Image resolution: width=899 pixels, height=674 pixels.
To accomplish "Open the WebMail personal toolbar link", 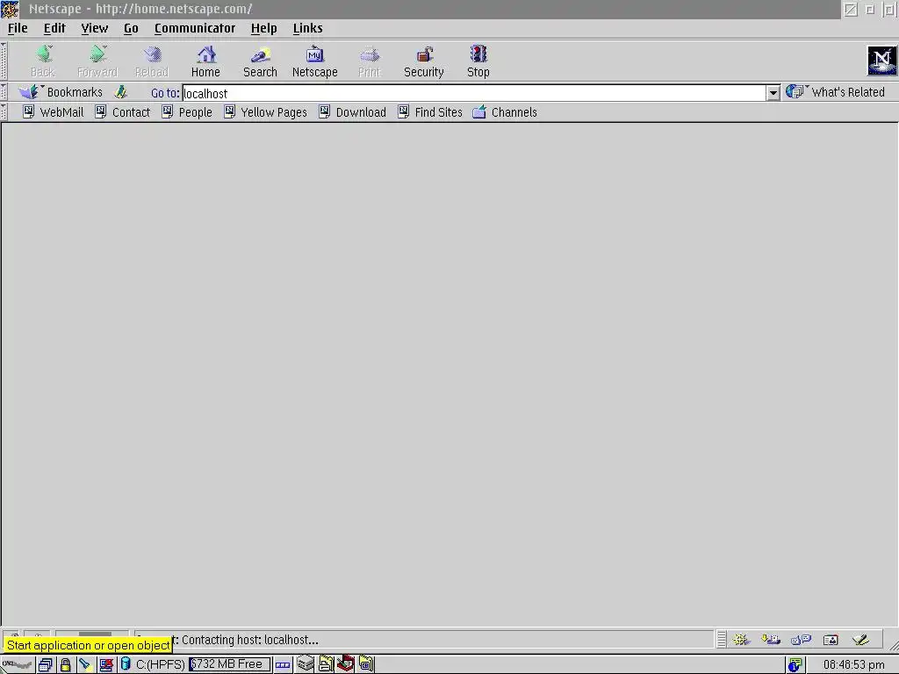I will [54, 112].
